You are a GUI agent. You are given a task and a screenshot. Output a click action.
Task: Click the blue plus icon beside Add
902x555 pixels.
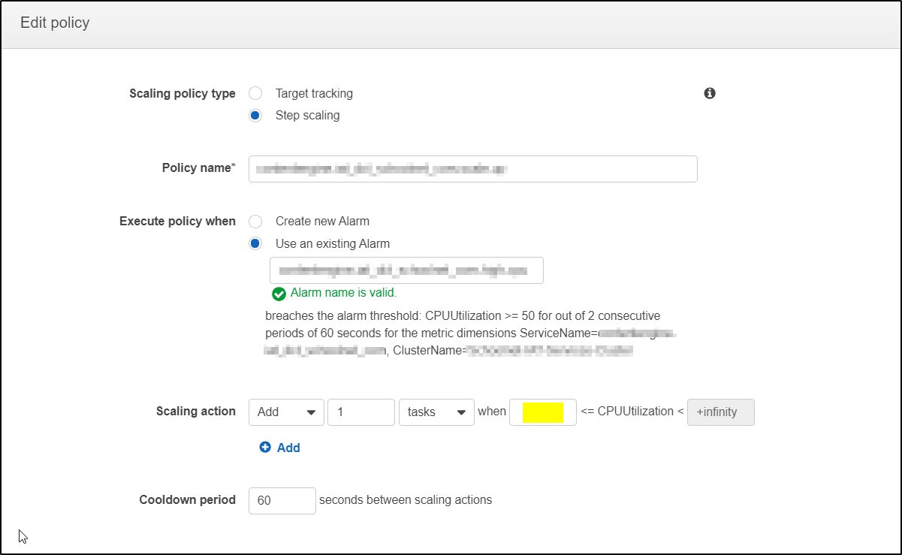265,447
